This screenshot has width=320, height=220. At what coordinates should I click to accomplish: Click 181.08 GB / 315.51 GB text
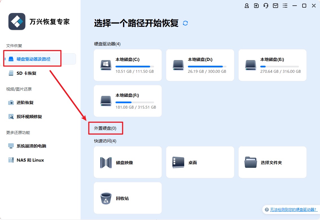[x=136, y=107]
